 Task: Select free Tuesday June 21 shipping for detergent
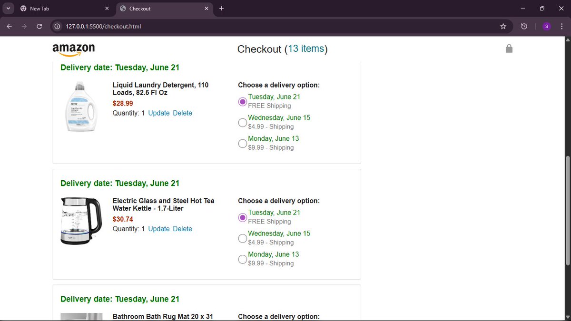tap(242, 102)
